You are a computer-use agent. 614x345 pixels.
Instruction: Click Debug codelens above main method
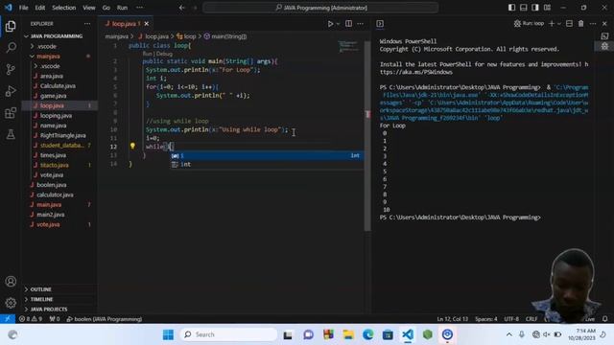point(164,54)
